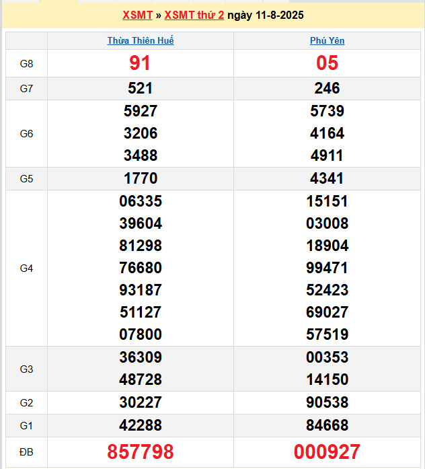Select the special prize number 857798
This screenshot has height=469, width=425.
(x=141, y=452)
